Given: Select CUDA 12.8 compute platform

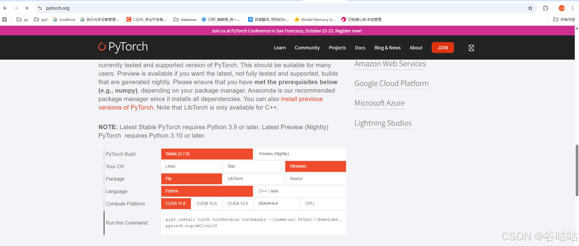Looking at the screenshot, I should (238, 204).
